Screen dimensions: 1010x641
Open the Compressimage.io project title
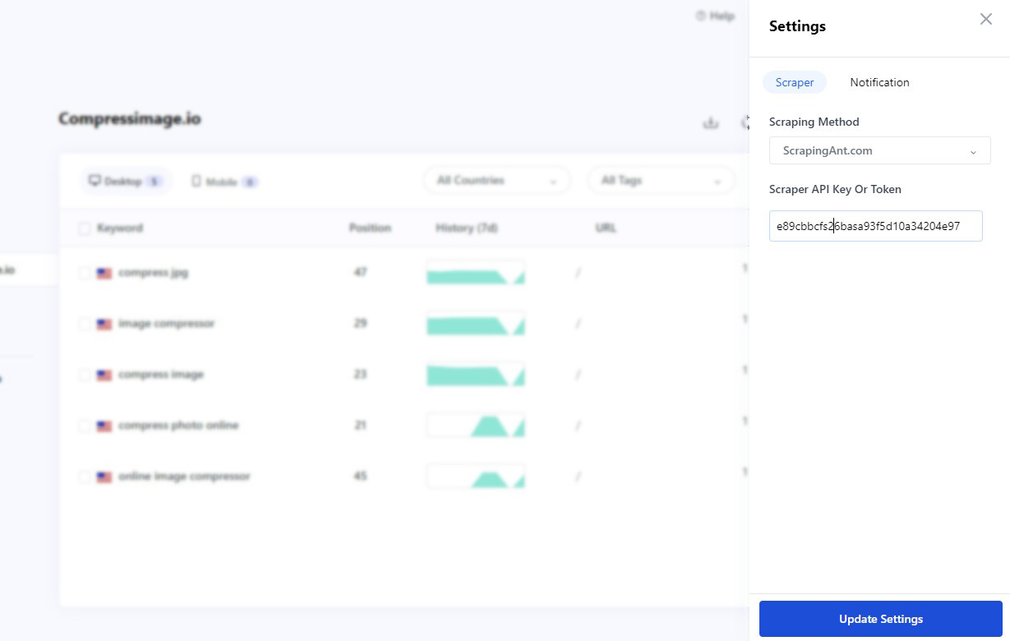(130, 118)
